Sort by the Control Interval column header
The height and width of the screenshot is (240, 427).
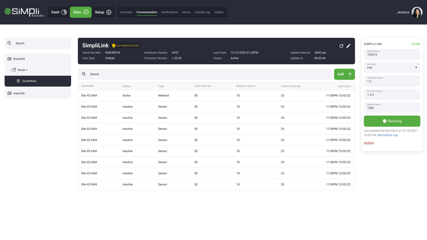pos(291,86)
